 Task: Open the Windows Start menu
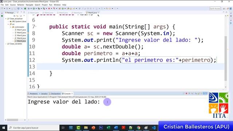point(4,128)
